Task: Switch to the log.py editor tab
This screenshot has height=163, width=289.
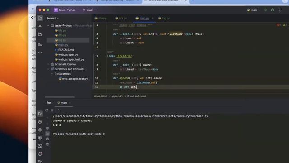Action: [x=164, y=18]
